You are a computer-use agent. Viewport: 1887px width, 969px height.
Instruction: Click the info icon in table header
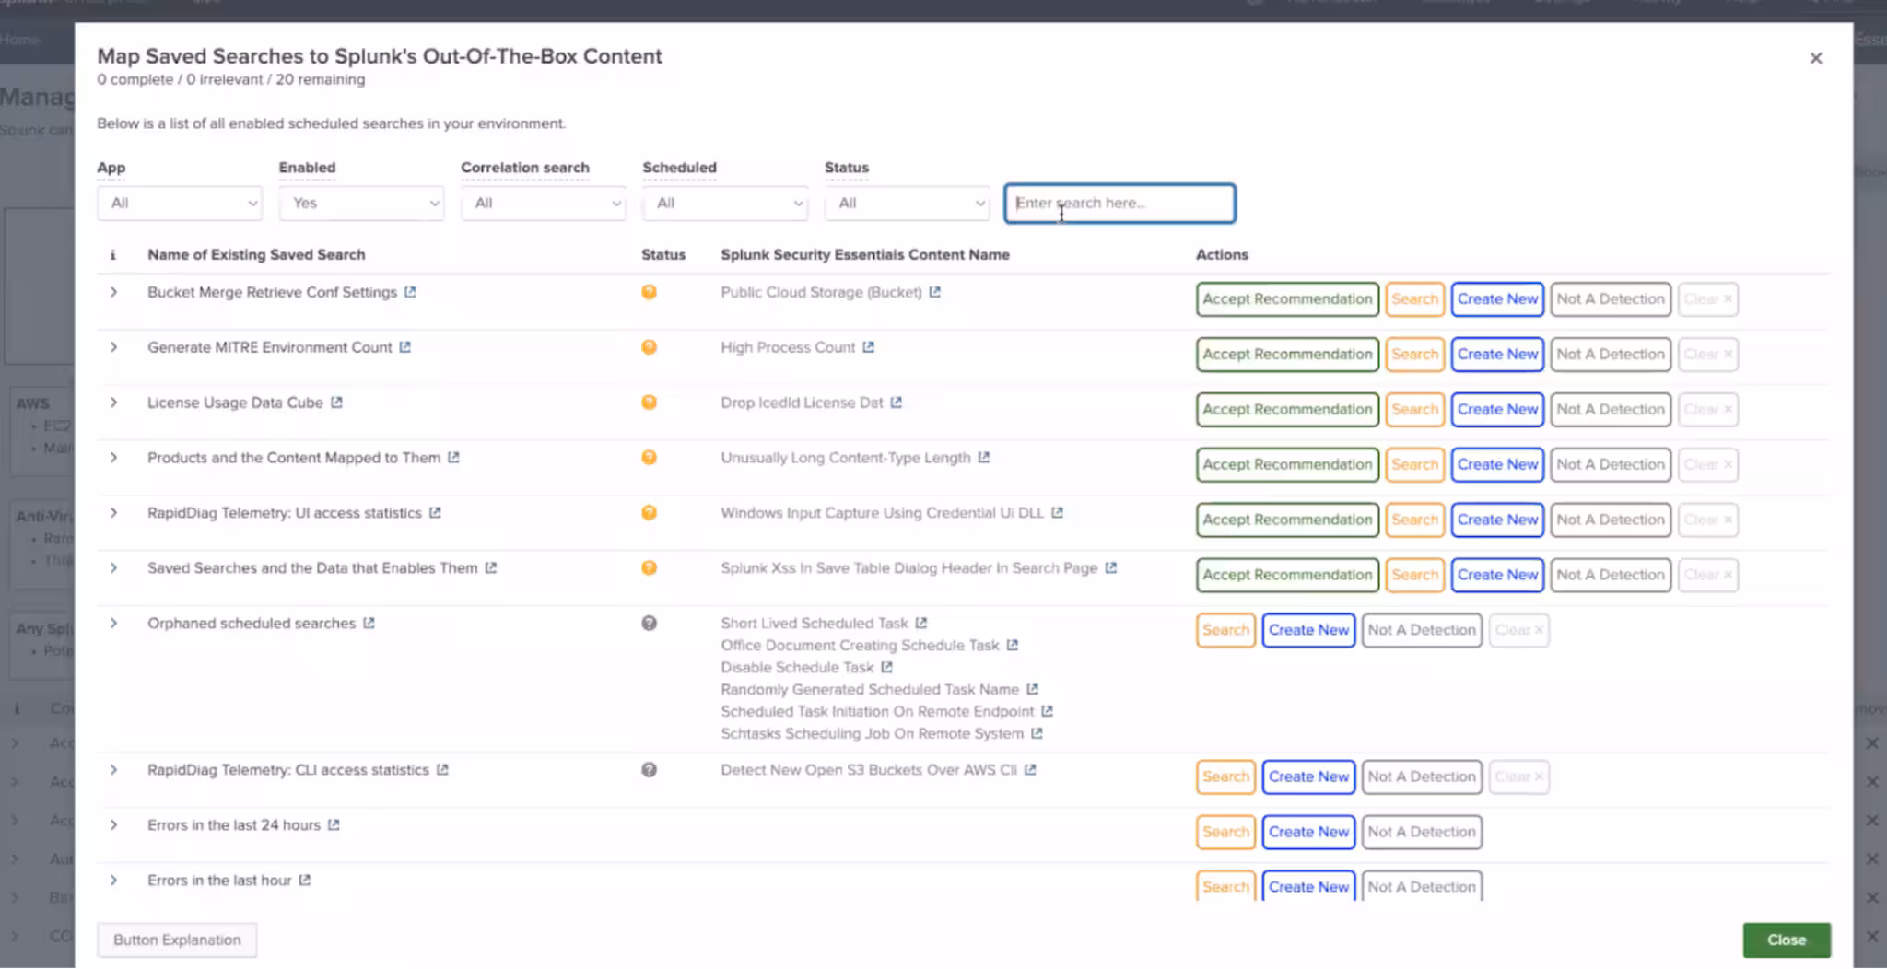point(113,255)
